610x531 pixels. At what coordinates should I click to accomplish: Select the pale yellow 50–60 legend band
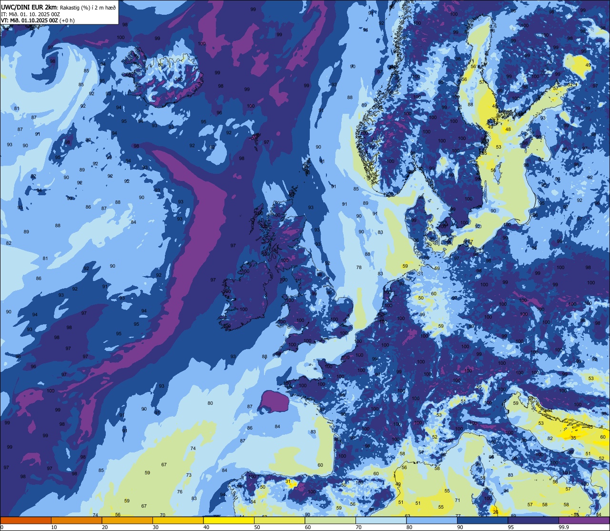coord(279,520)
